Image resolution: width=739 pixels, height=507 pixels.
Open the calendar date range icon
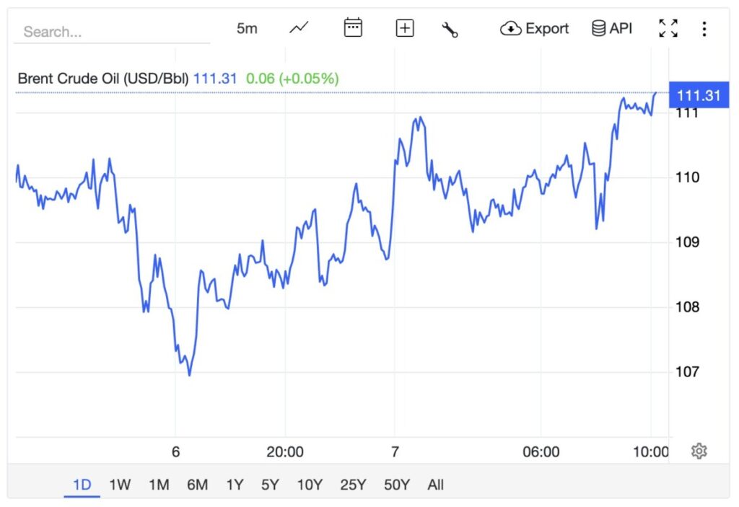[x=352, y=27]
